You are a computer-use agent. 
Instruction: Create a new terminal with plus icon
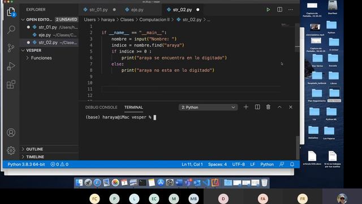tap(246, 107)
